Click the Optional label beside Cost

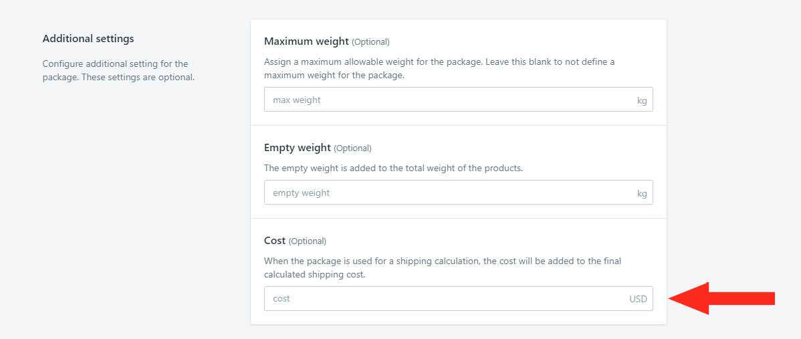tap(308, 241)
